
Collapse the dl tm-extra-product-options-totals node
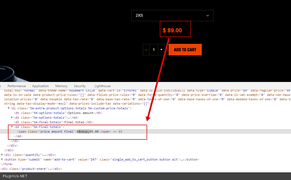pyautogui.click(x=9, y=108)
